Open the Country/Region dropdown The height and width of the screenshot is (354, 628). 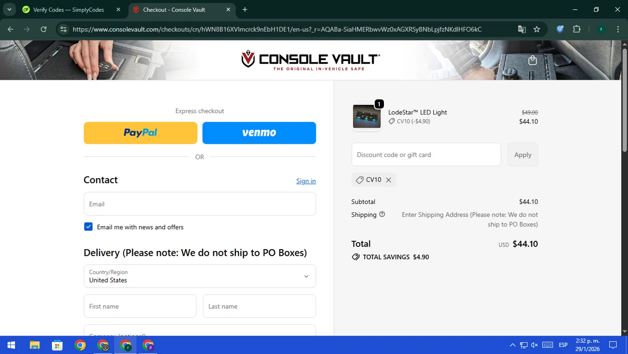pos(200,276)
